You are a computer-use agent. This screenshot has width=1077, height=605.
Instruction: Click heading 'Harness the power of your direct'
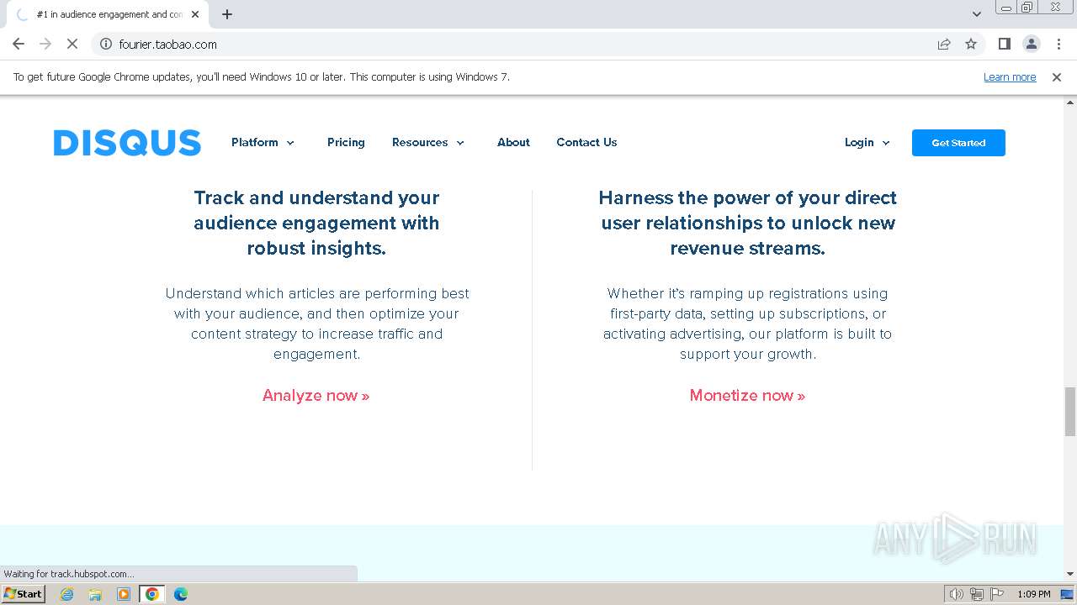click(x=747, y=223)
